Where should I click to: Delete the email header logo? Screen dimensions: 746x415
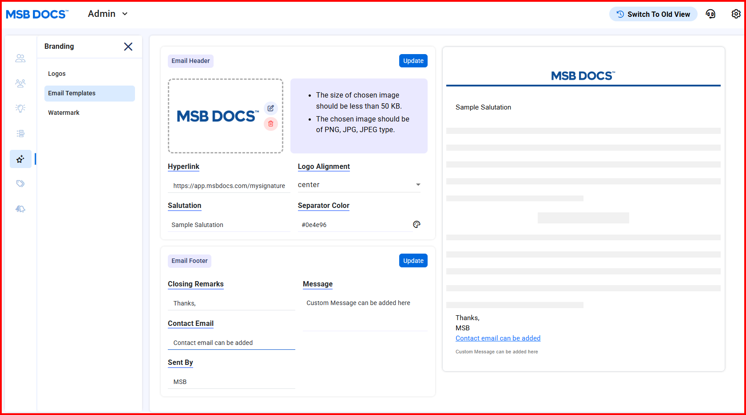point(270,124)
